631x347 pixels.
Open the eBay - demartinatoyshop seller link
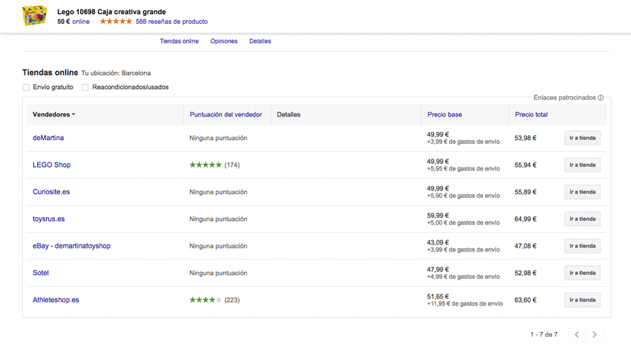click(x=71, y=245)
